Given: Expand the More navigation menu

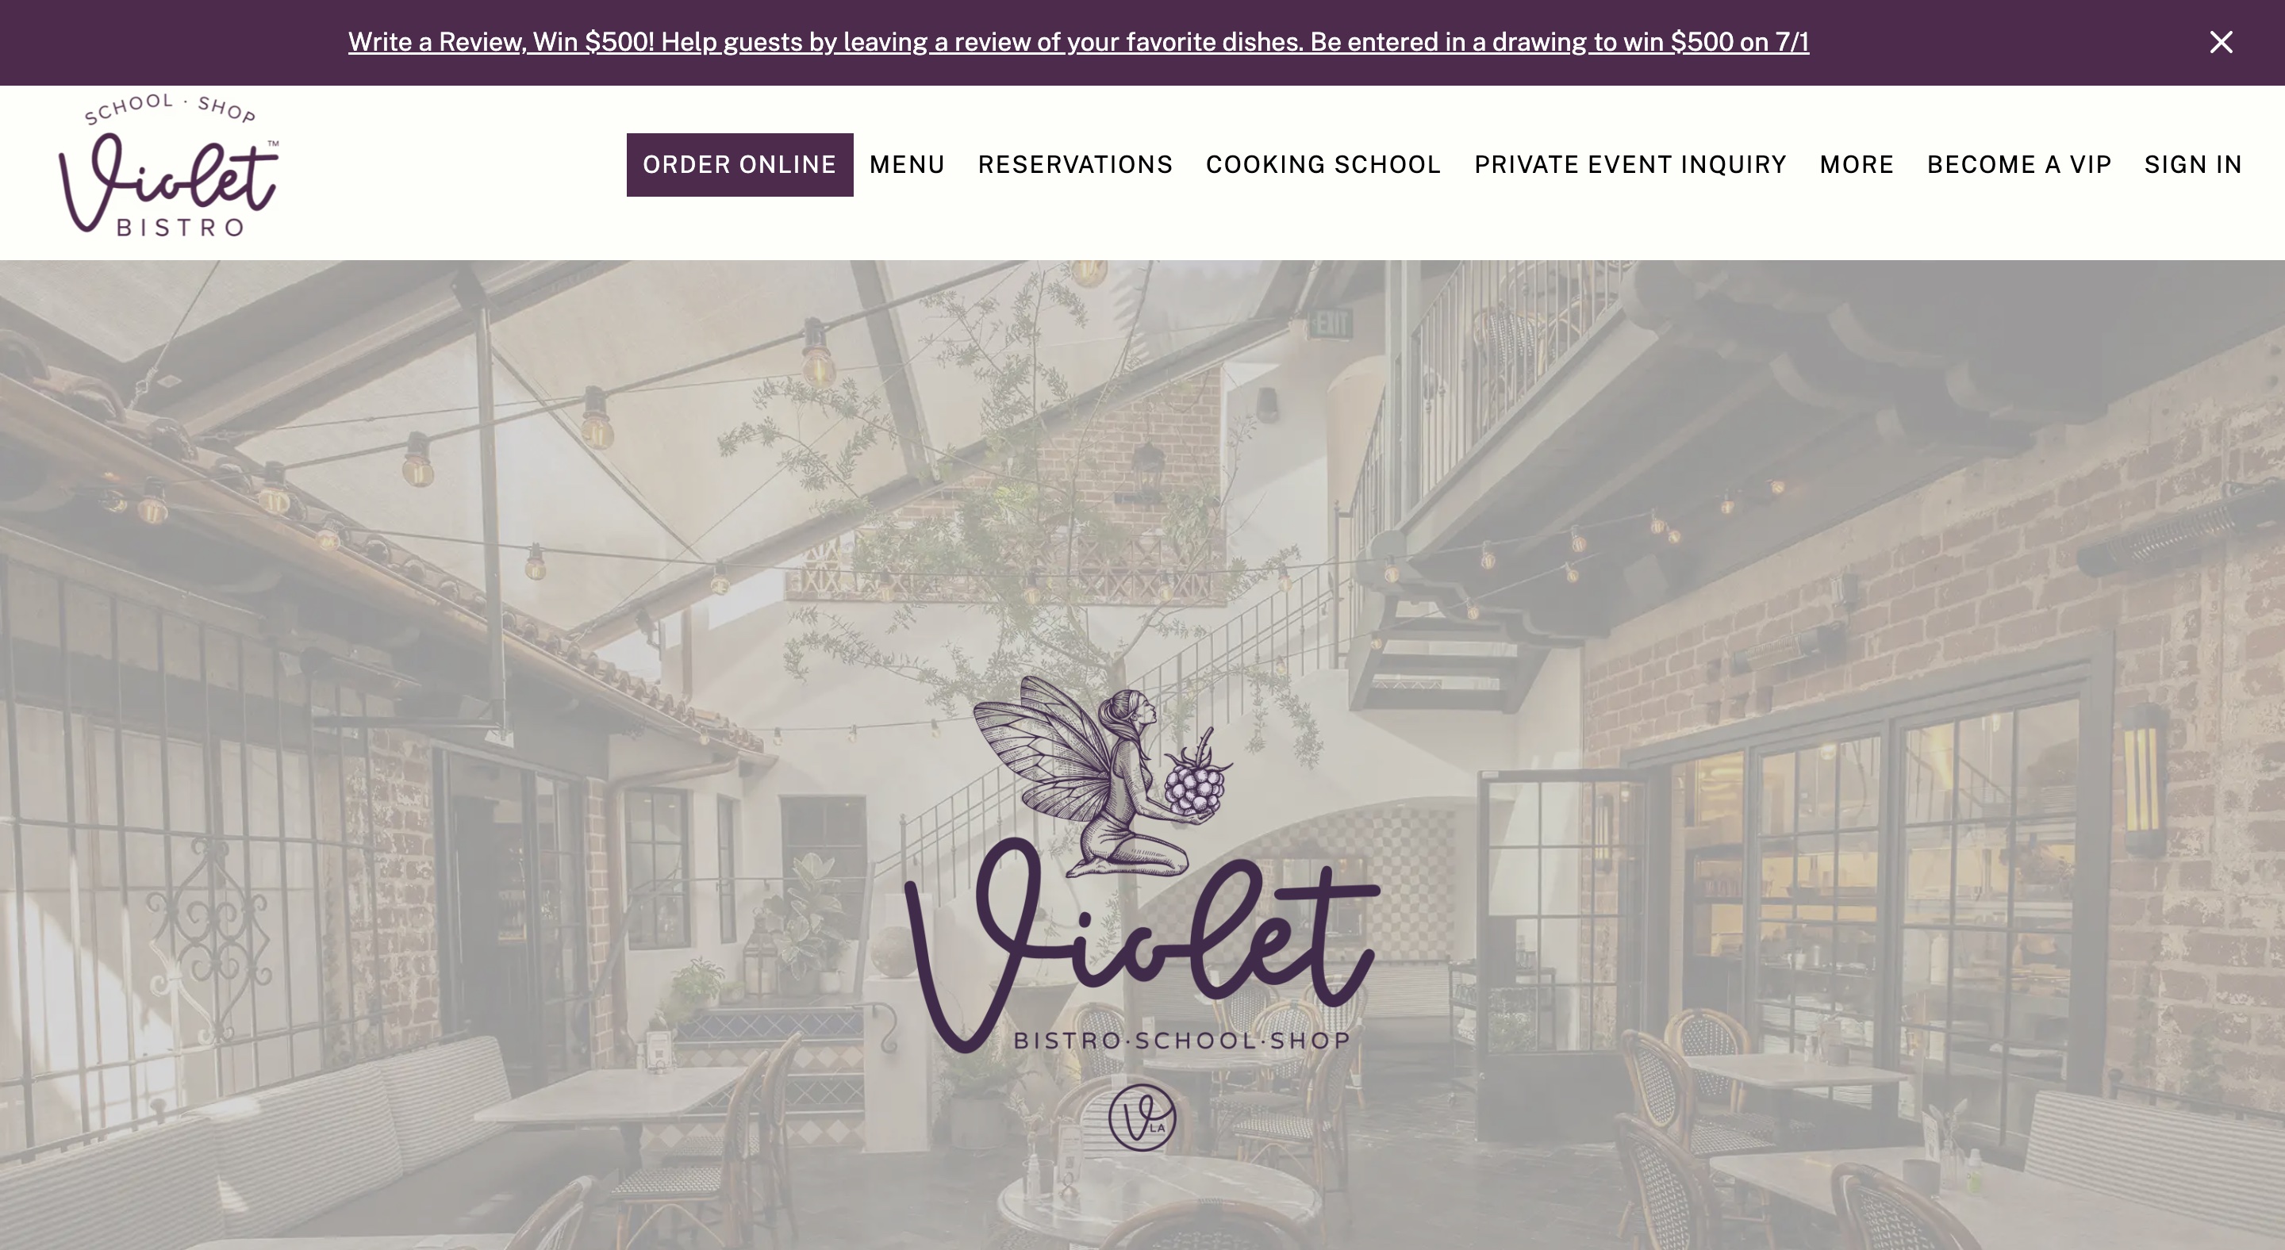Looking at the screenshot, I should pos(1857,165).
